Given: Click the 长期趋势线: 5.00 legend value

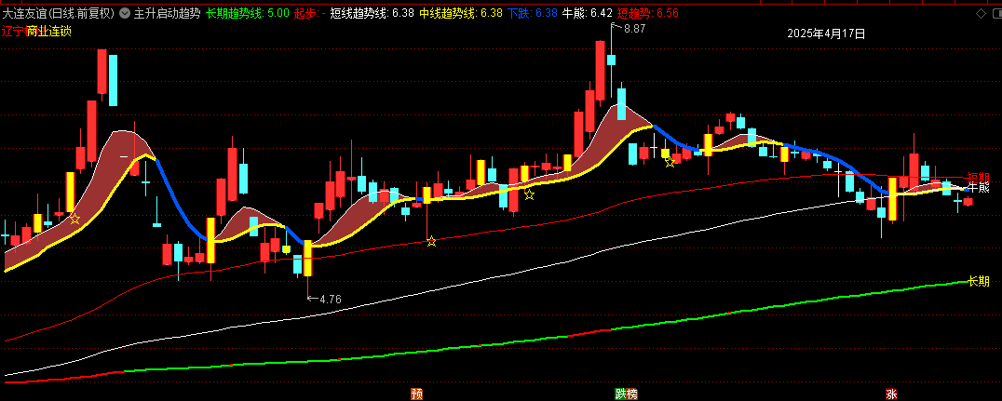Looking at the screenshot, I should tap(248, 13).
